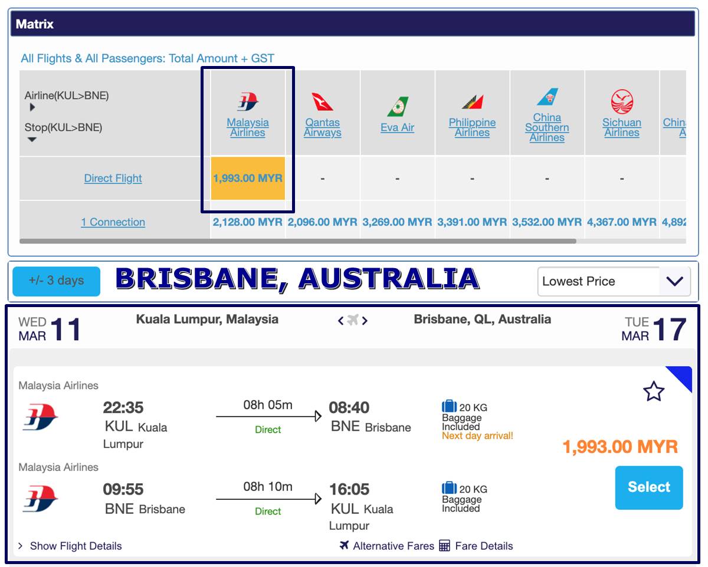Image resolution: width=708 pixels, height=567 pixels.
Task: Click the Philippine Airlines logo icon
Action: coord(472,103)
